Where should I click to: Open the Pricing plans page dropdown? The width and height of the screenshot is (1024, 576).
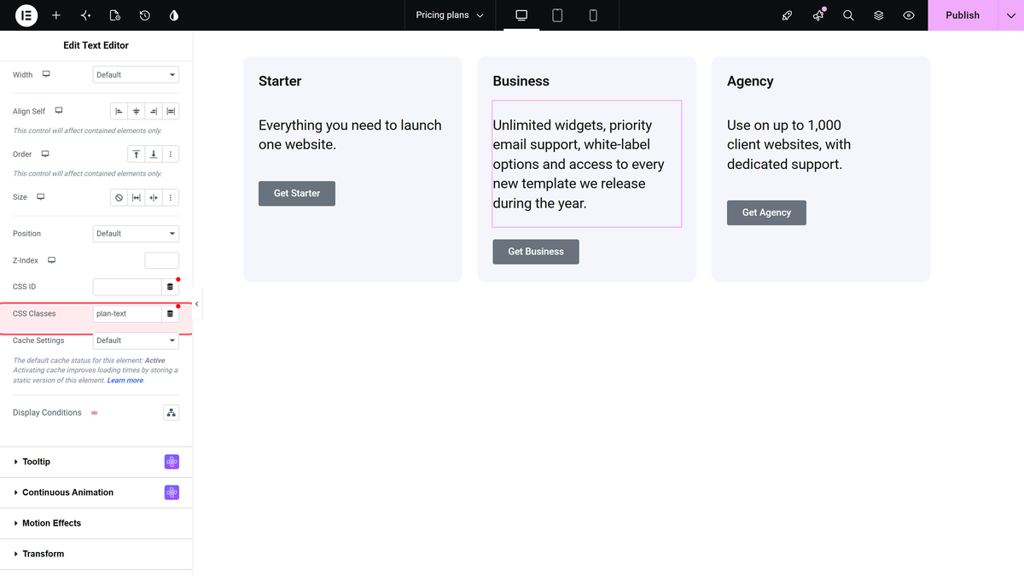450,15
